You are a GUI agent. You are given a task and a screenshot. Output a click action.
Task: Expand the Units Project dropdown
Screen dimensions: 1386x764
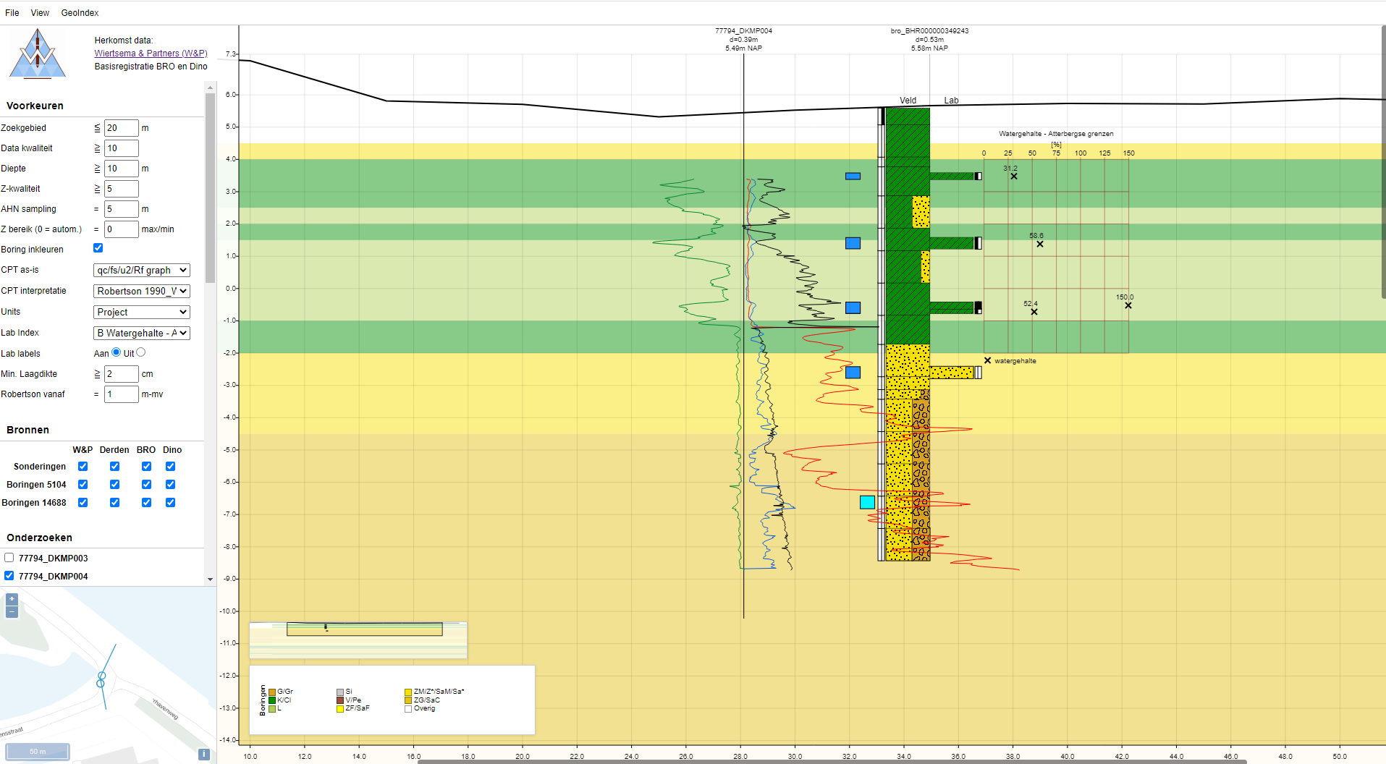click(142, 312)
